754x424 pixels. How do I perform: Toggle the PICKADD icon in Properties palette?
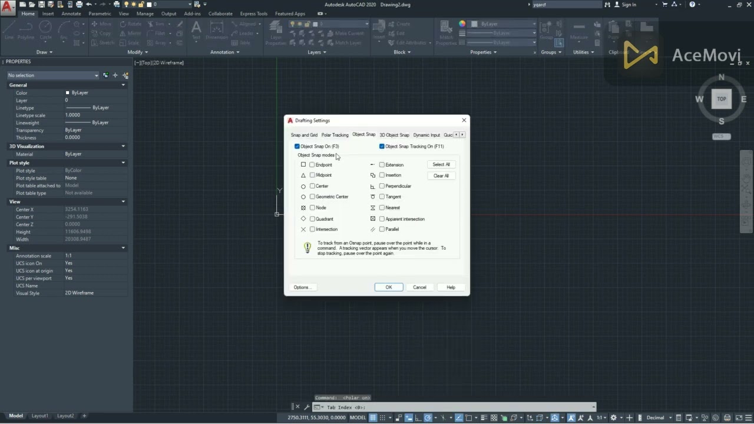(106, 75)
